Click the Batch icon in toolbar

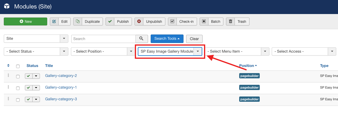point(204,22)
